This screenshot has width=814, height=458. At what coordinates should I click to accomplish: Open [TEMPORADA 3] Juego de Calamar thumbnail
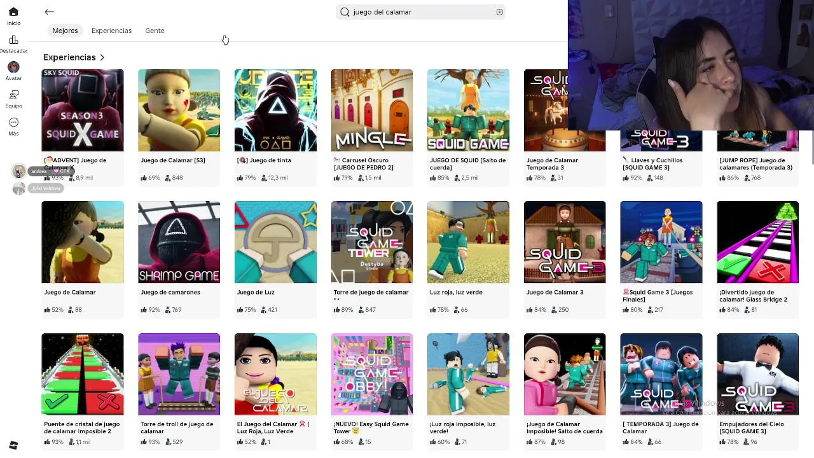pyautogui.click(x=661, y=374)
